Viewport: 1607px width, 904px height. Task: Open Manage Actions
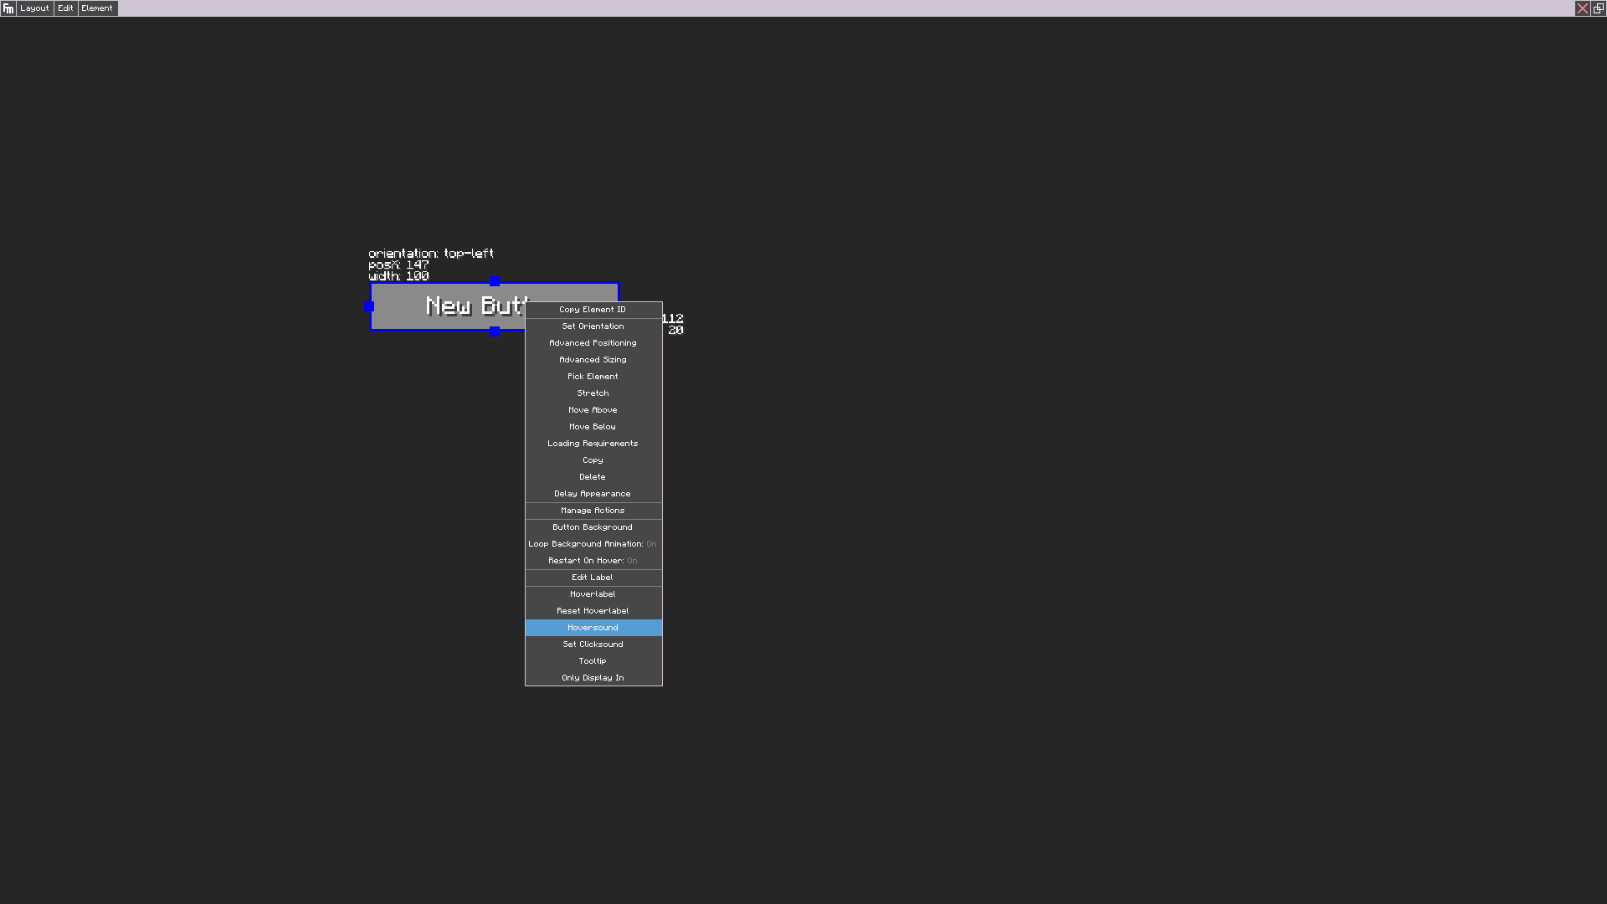click(593, 511)
